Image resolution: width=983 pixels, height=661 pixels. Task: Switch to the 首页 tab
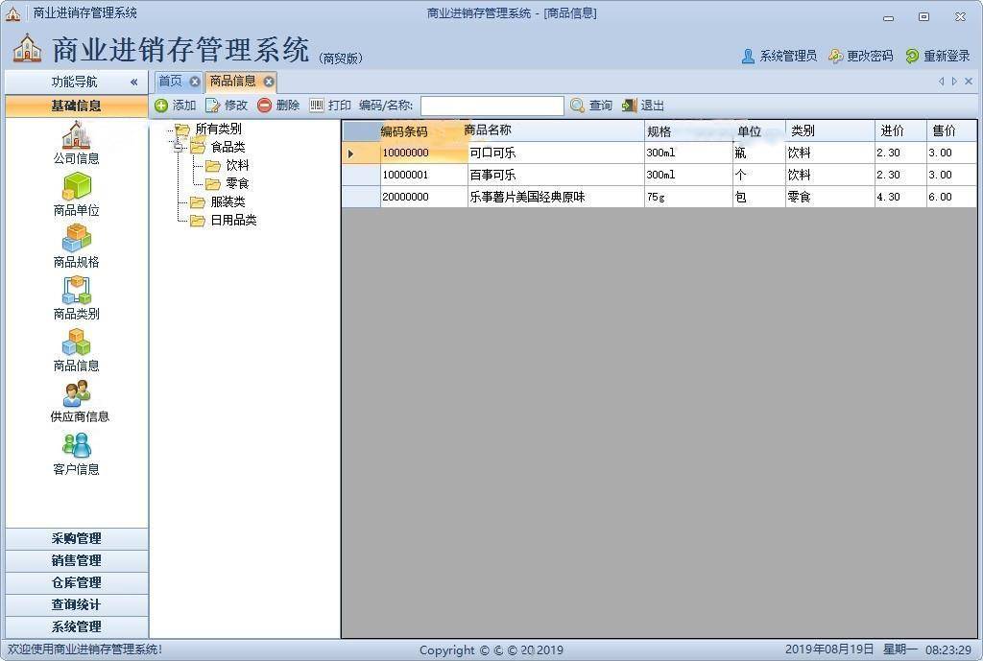point(170,82)
